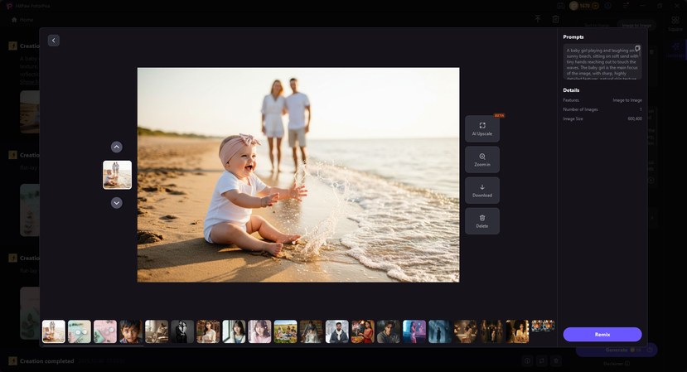Copy the prompt text

click(x=637, y=49)
